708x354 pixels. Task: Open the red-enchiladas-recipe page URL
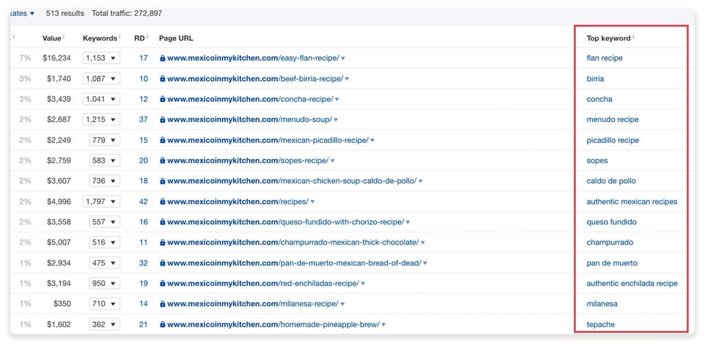(x=263, y=283)
